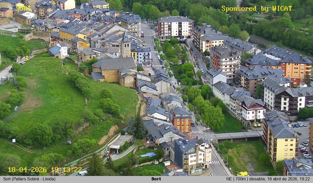Click the yellow 18-04-2026 timestamp overlay
313x183 pixels.
point(45,170)
